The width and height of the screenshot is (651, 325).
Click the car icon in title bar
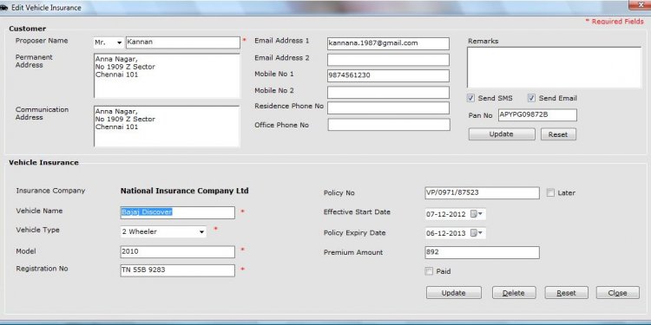[x=3, y=8]
